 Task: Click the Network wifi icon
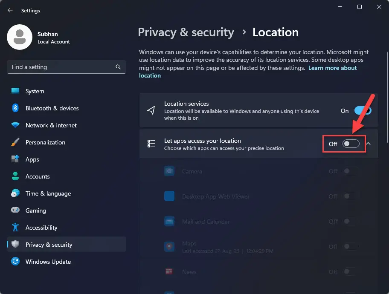point(15,125)
